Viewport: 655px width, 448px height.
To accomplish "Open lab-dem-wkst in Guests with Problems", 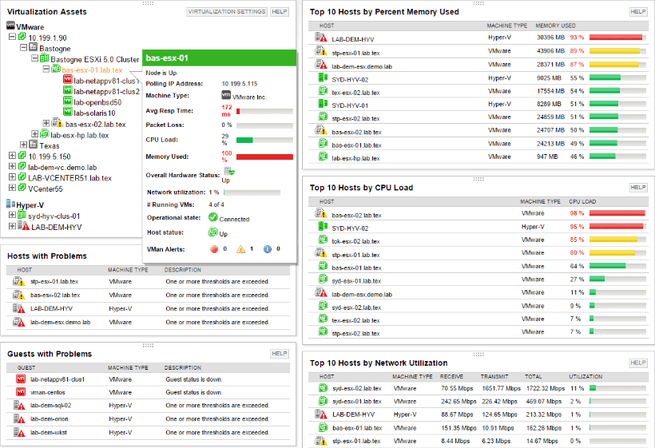I will tap(49, 433).
